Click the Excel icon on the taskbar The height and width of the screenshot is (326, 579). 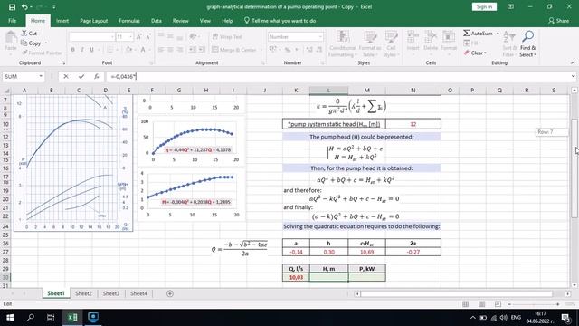72,318
